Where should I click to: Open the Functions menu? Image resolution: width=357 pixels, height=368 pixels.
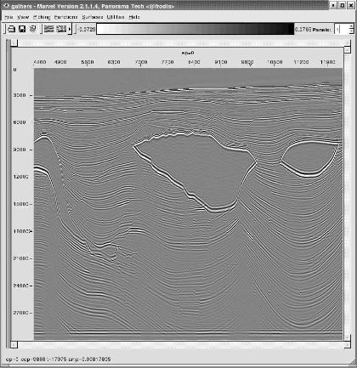point(65,17)
